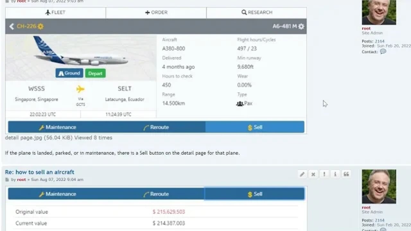
Task: Click Maintenance in the second post bar
Action: [57, 194]
